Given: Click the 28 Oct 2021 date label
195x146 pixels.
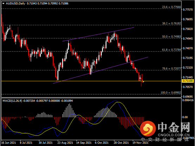Looking at the screenshot, I should pos(121,142).
